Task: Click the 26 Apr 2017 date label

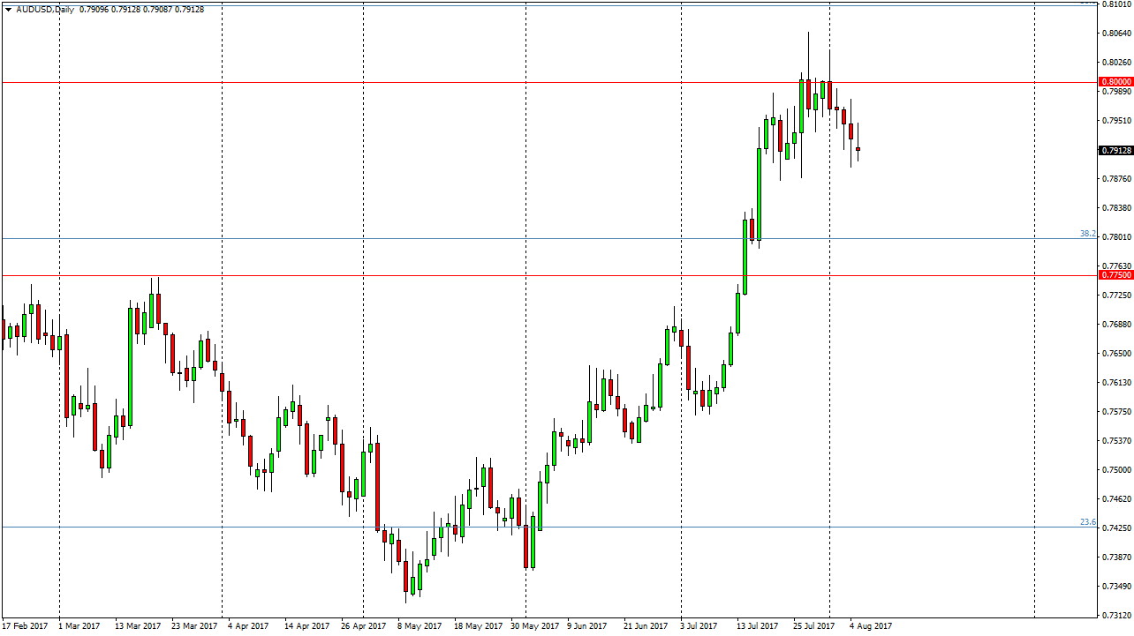Action: [x=363, y=626]
